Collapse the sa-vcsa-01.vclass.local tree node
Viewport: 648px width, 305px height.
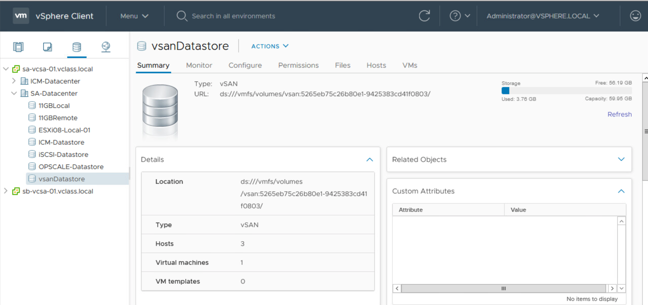6,69
